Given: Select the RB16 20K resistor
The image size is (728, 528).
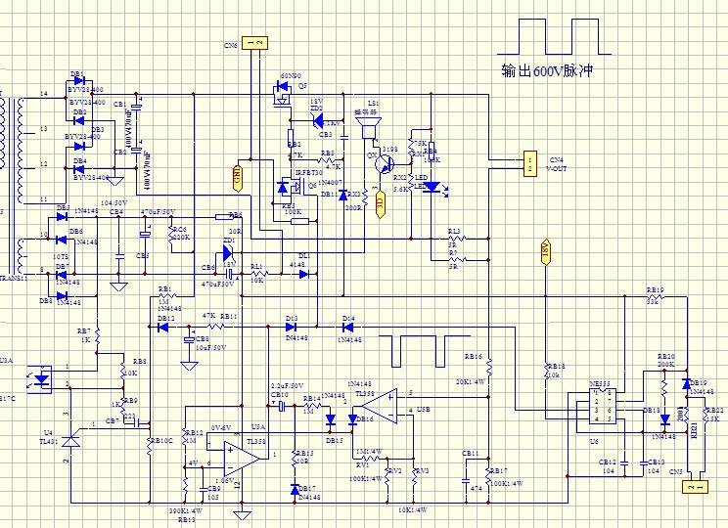Looking at the screenshot, I should pyautogui.click(x=489, y=368).
